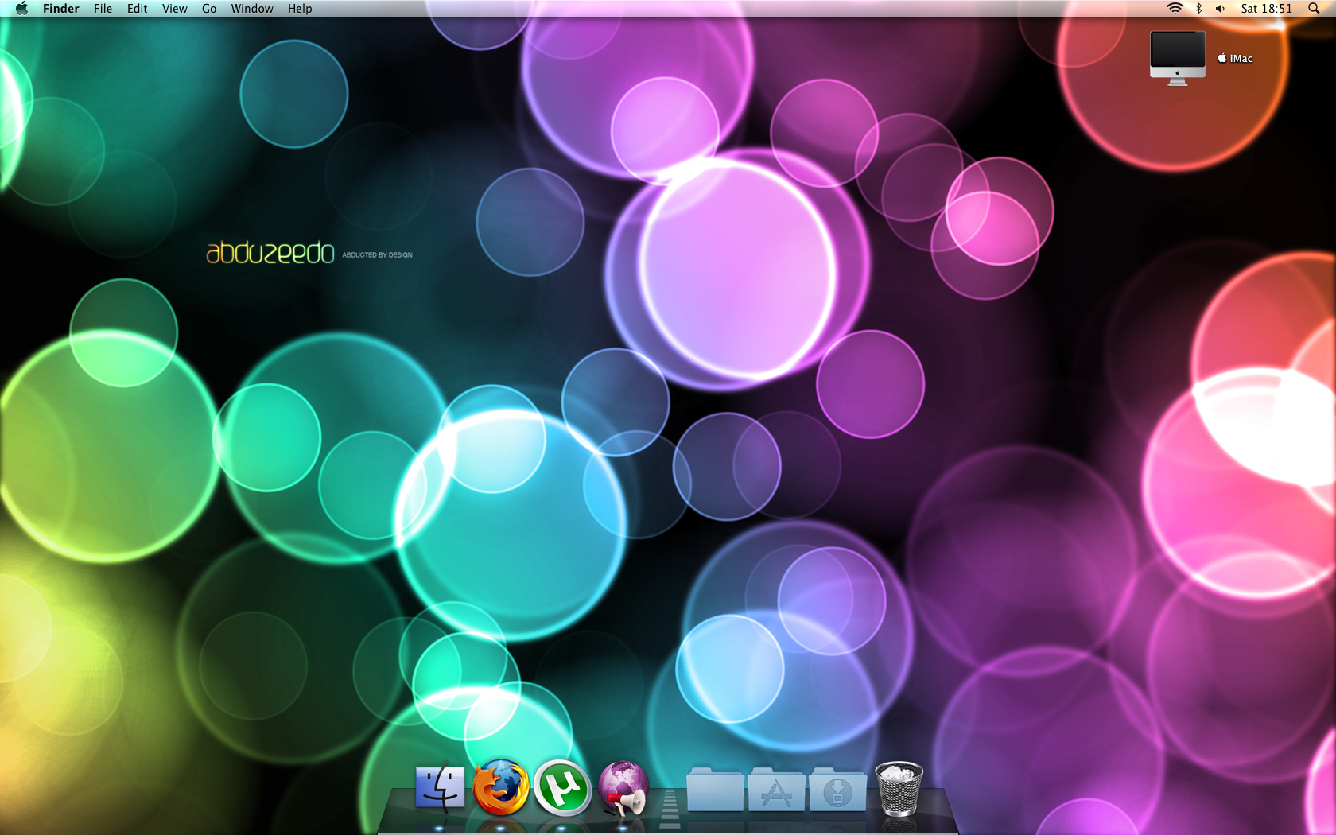Launch uTorrent from the dock

[562, 788]
